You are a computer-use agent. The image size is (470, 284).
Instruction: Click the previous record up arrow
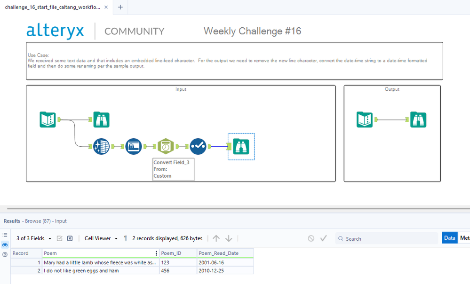[216, 238]
